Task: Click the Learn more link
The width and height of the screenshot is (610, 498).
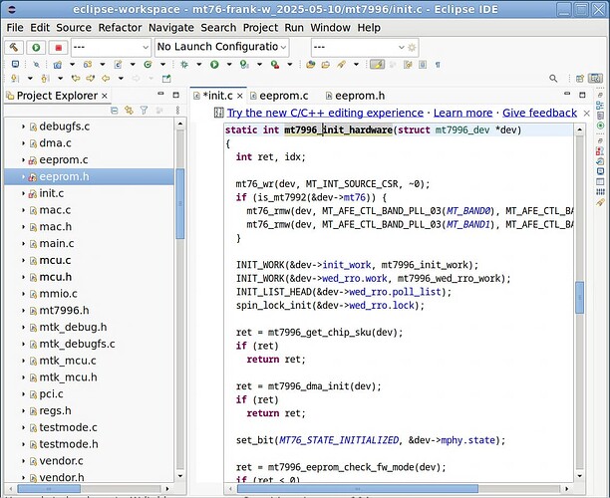Action: tap(462, 114)
